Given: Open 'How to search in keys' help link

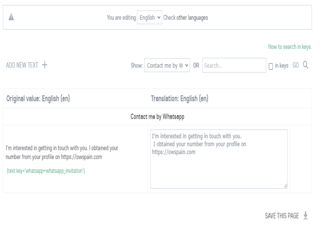Looking at the screenshot, I should 290,47.
